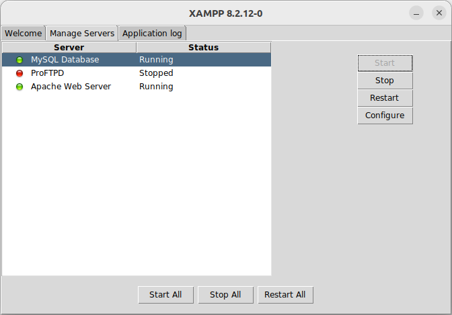Click the green status icon beside MySQL Database
This screenshot has width=452, height=315.
[20, 60]
